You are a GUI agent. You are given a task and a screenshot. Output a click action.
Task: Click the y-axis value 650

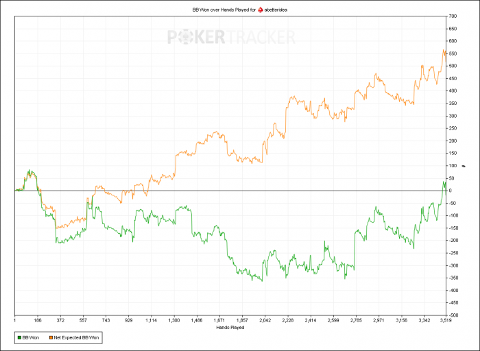pos(453,29)
